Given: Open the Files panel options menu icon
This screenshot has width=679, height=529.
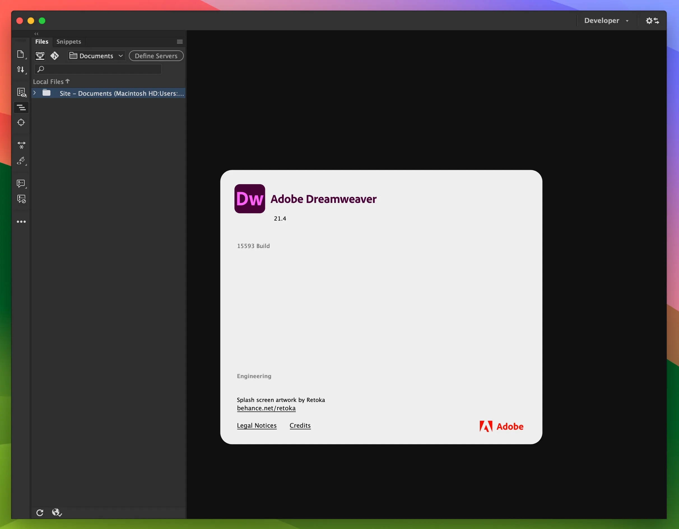Looking at the screenshot, I should click(x=180, y=42).
